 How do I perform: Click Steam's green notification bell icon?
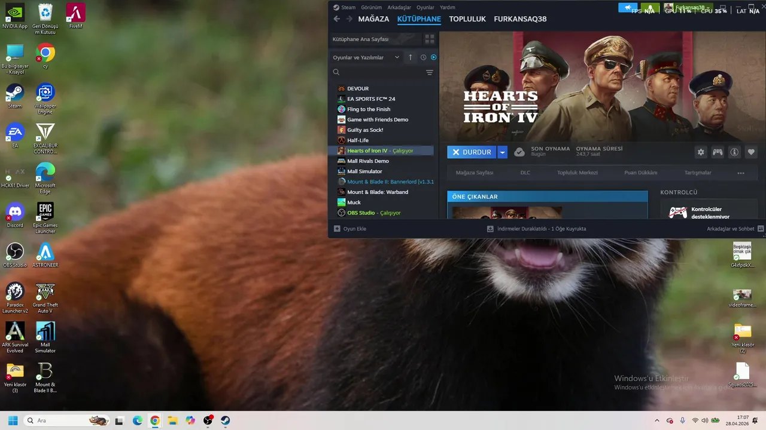(x=651, y=8)
